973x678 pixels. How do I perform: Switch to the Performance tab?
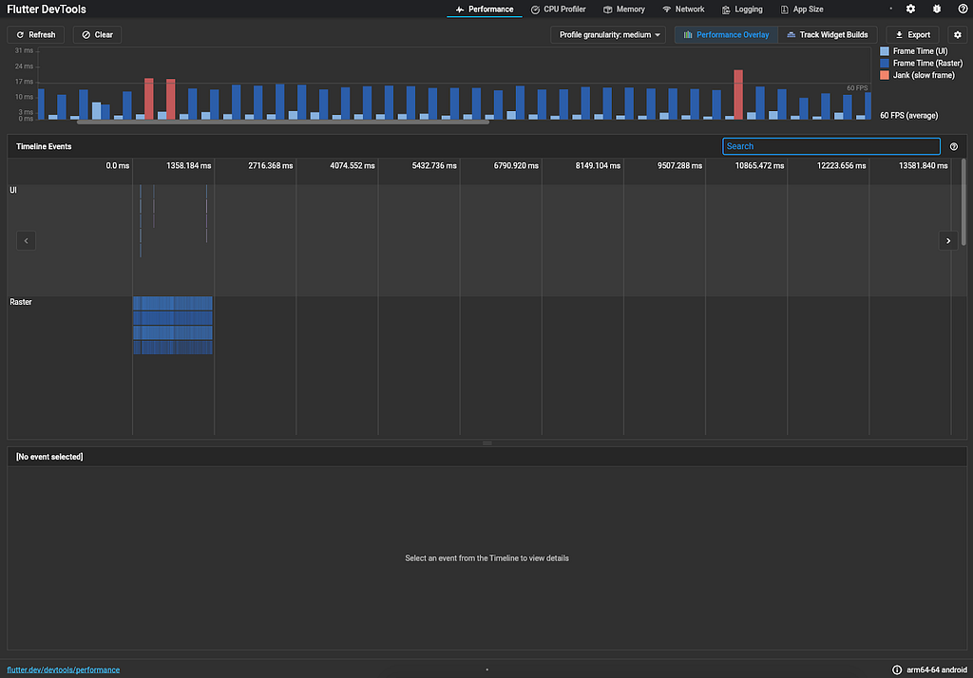[x=485, y=9]
